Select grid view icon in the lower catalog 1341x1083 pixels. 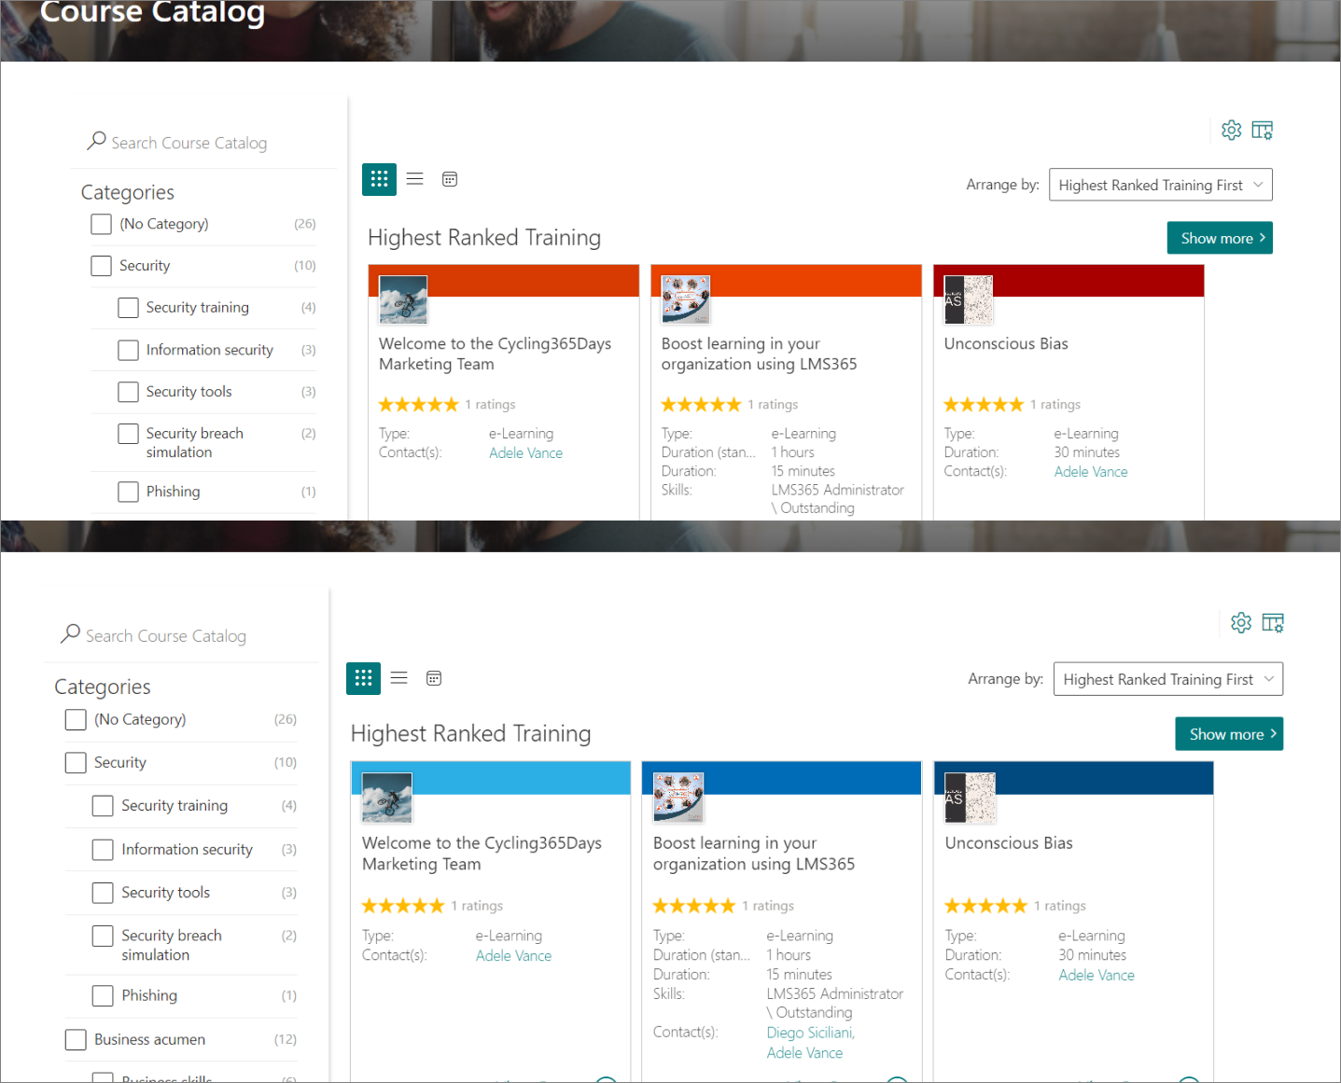[x=363, y=678]
